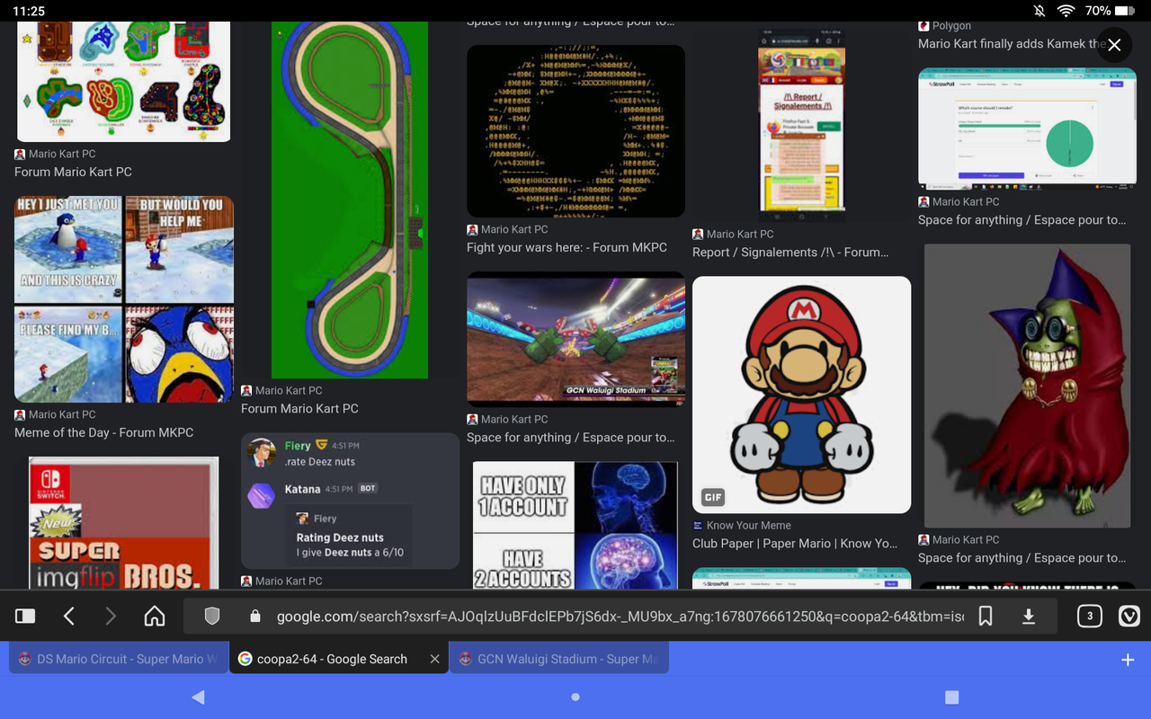The image size is (1151, 719).
Task: Open the penguin meme image thumbnail
Action: [x=124, y=299]
